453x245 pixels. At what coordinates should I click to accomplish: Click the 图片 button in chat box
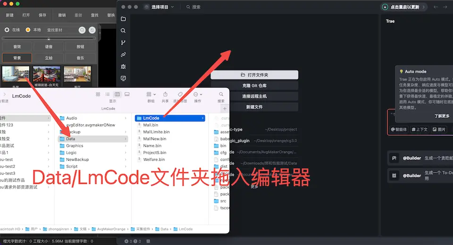tap(439, 129)
